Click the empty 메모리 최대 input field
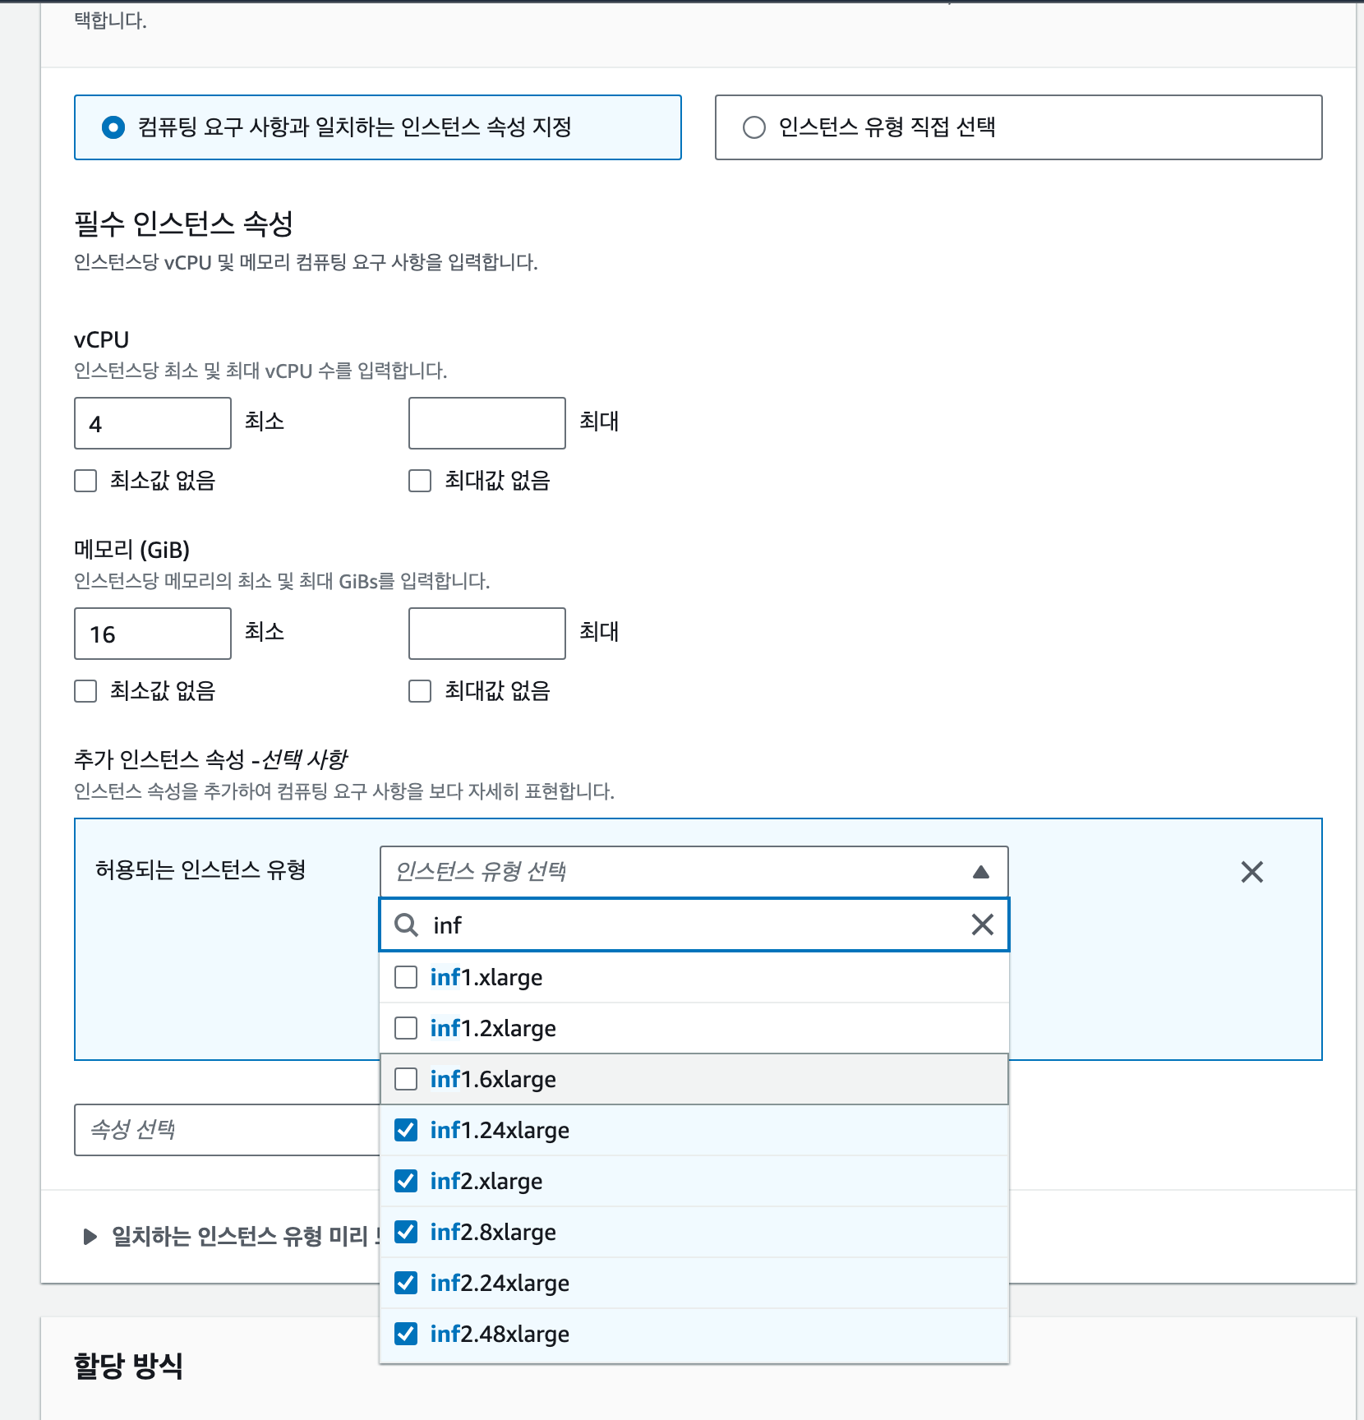 coord(487,634)
